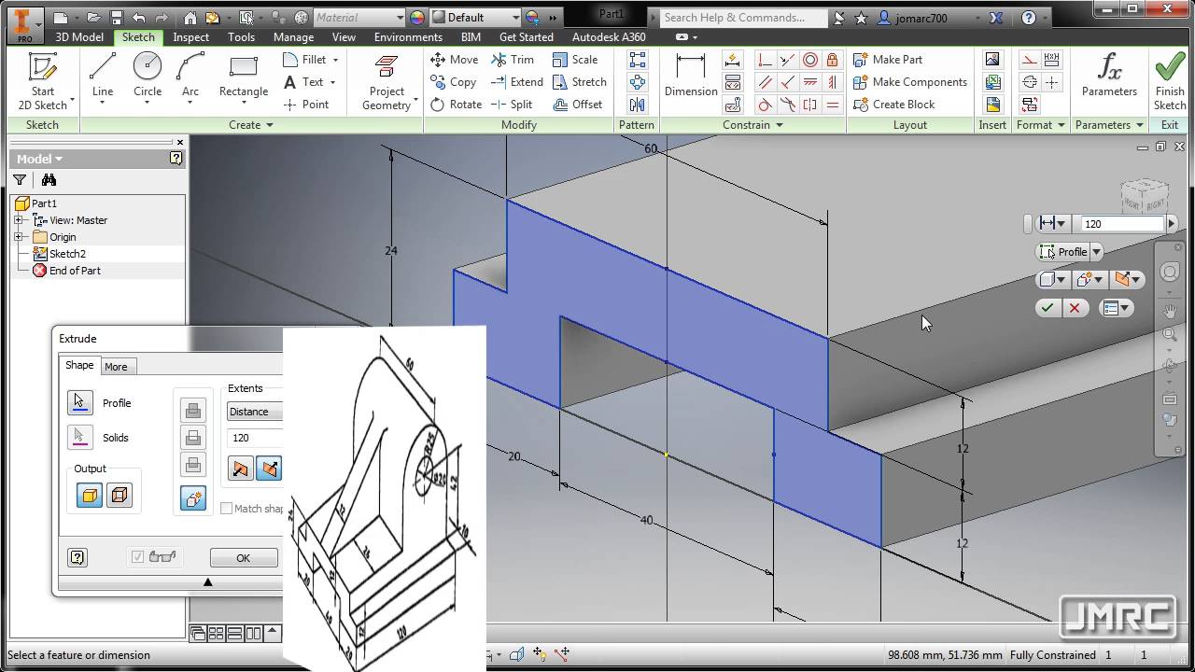
Task: Click OK in the Extrude dialog
Action: point(243,558)
